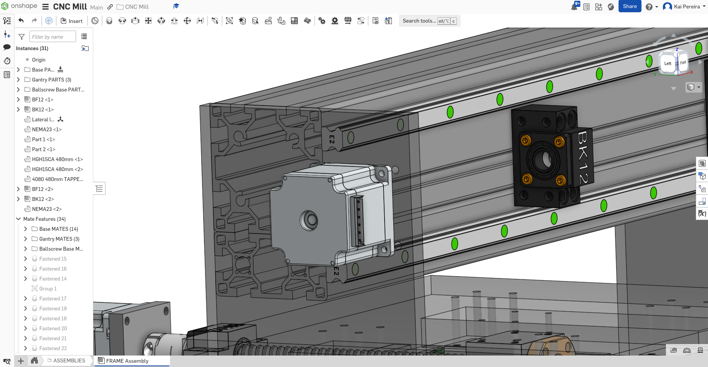Expand the BK12 <2> subassembly

(x=18, y=199)
